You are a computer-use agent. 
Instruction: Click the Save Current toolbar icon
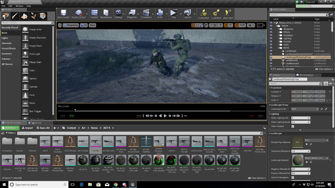coord(63,14)
